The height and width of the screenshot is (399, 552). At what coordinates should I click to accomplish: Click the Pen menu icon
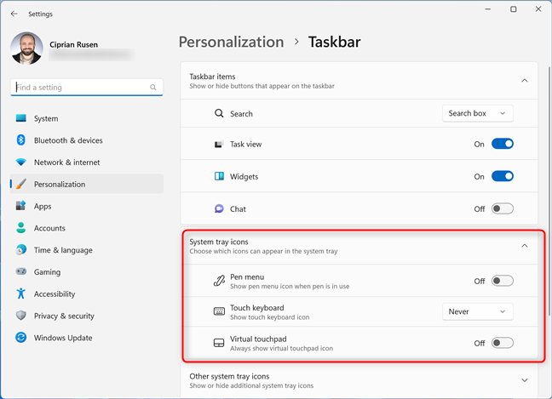coord(219,281)
